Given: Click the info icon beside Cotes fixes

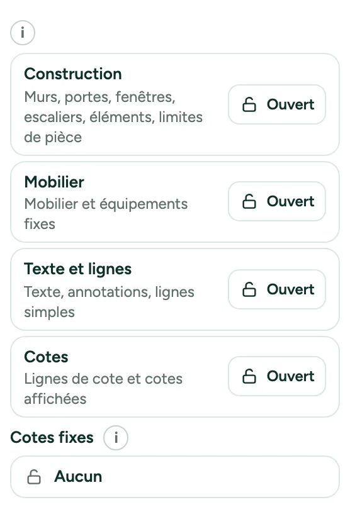Looking at the screenshot, I should (116, 438).
